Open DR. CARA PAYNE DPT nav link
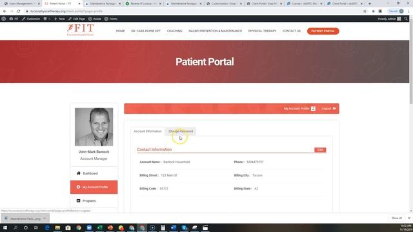Viewport: 413px width, 232px height. [x=146, y=31]
